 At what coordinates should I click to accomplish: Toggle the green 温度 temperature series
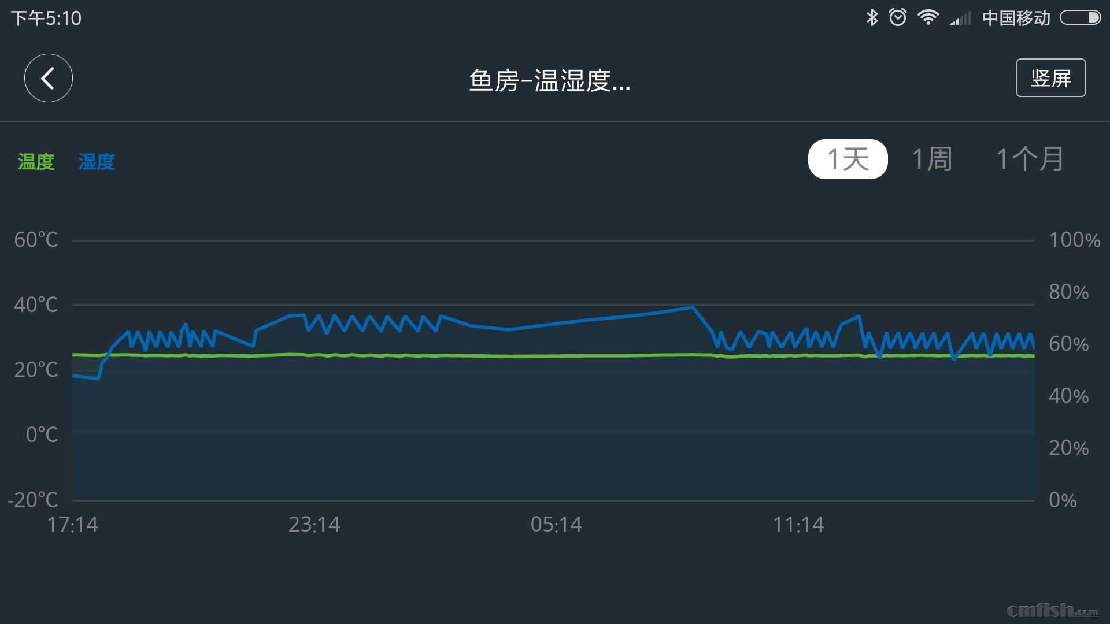(36, 162)
